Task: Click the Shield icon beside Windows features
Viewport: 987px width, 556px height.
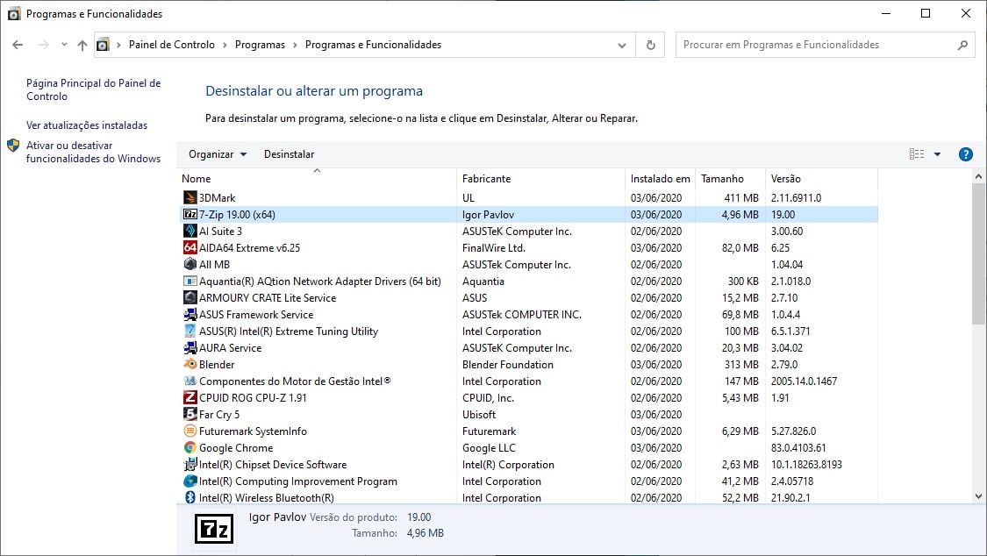Action: (x=13, y=146)
